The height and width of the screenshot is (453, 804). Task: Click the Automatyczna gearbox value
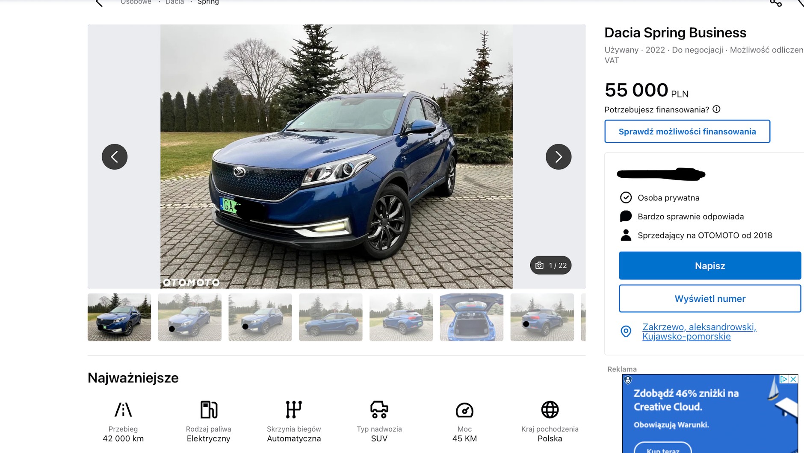[294, 438]
